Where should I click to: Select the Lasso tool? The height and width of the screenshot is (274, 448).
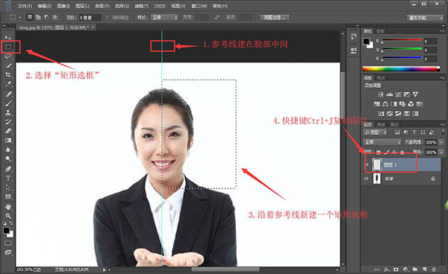click(x=8, y=56)
